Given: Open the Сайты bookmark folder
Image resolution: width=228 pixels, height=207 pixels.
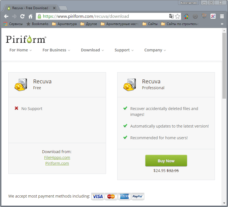Looking at the screenshot, I should pos(150,24).
